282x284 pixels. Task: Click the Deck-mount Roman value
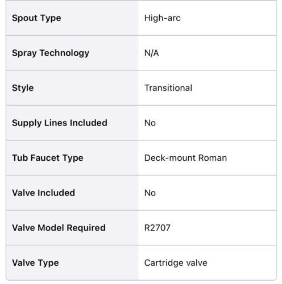(x=185, y=158)
